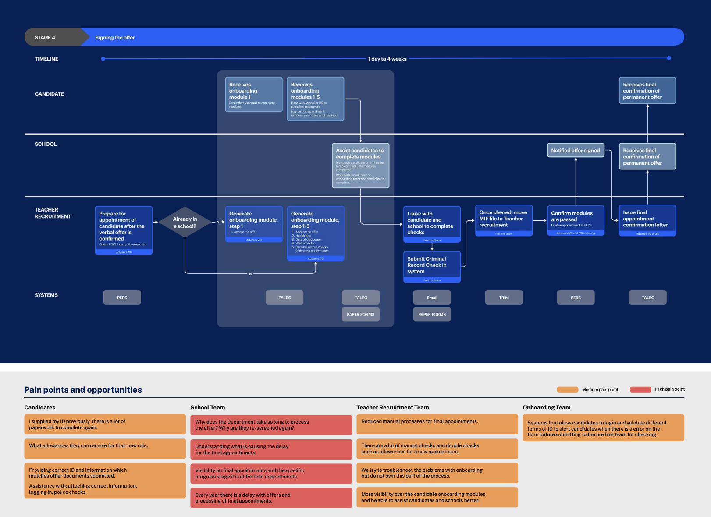The height and width of the screenshot is (517, 711).
Task: Click the TEACHER RECRUITMENT lane label
Action: (53, 213)
